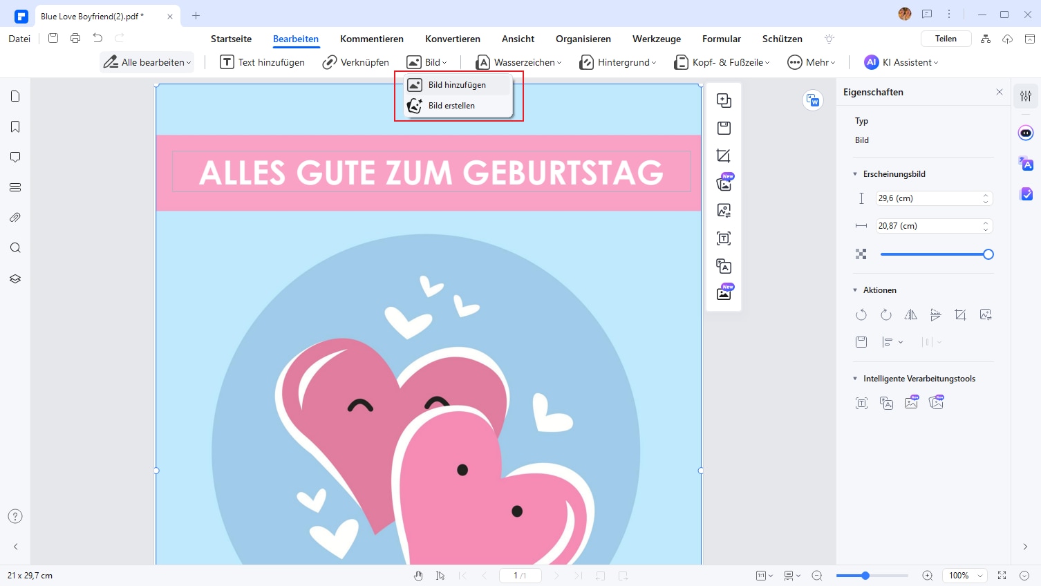Zoom out with the minus icon
Image resolution: width=1041 pixels, height=586 pixels.
click(817, 576)
